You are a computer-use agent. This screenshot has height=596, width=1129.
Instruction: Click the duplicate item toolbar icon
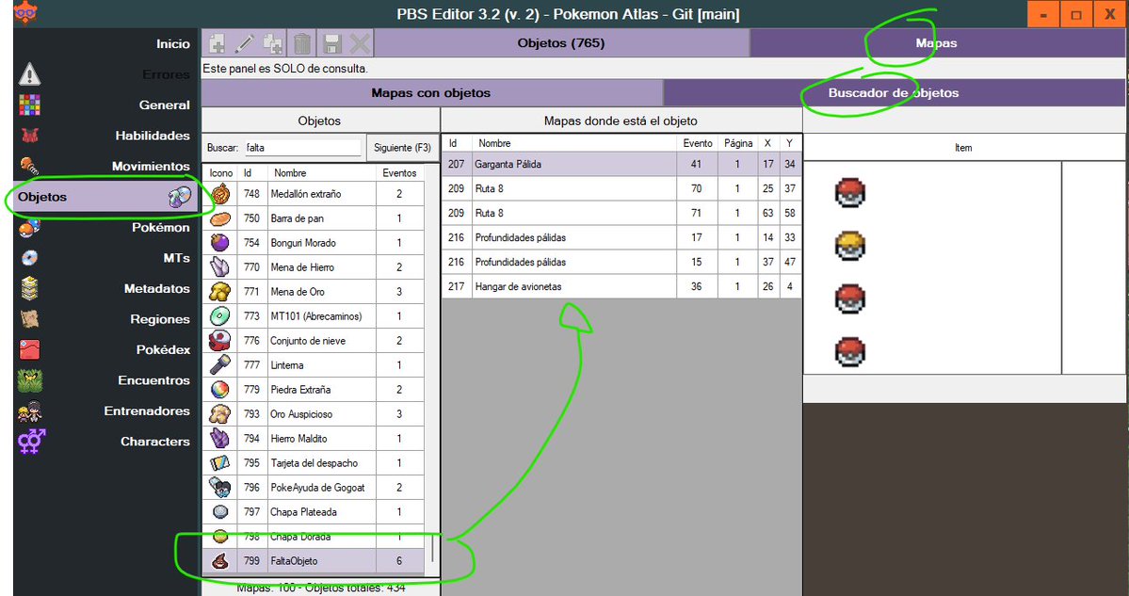pyautogui.click(x=274, y=44)
